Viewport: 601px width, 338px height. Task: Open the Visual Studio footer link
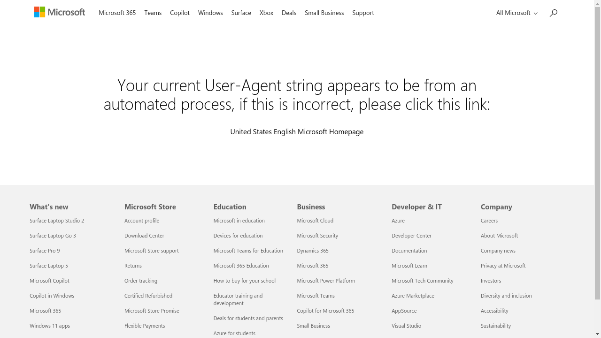pyautogui.click(x=406, y=326)
